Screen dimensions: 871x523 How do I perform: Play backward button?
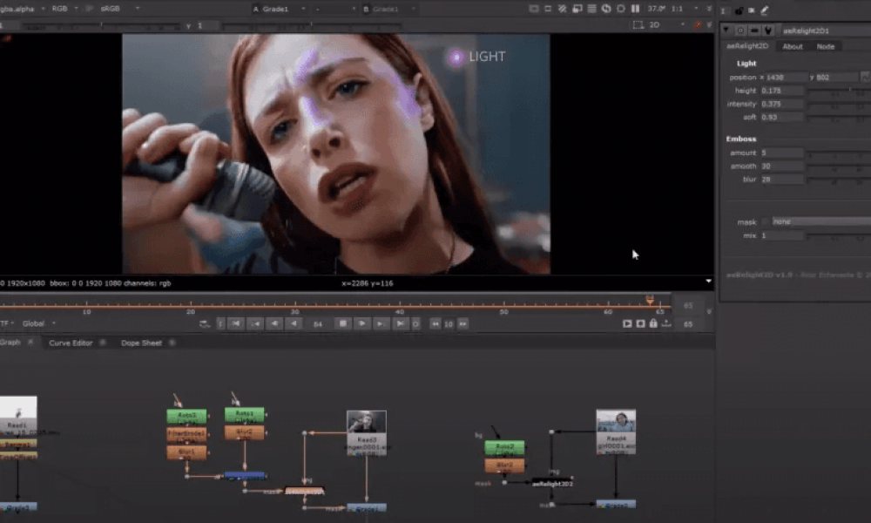click(x=294, y=323)
